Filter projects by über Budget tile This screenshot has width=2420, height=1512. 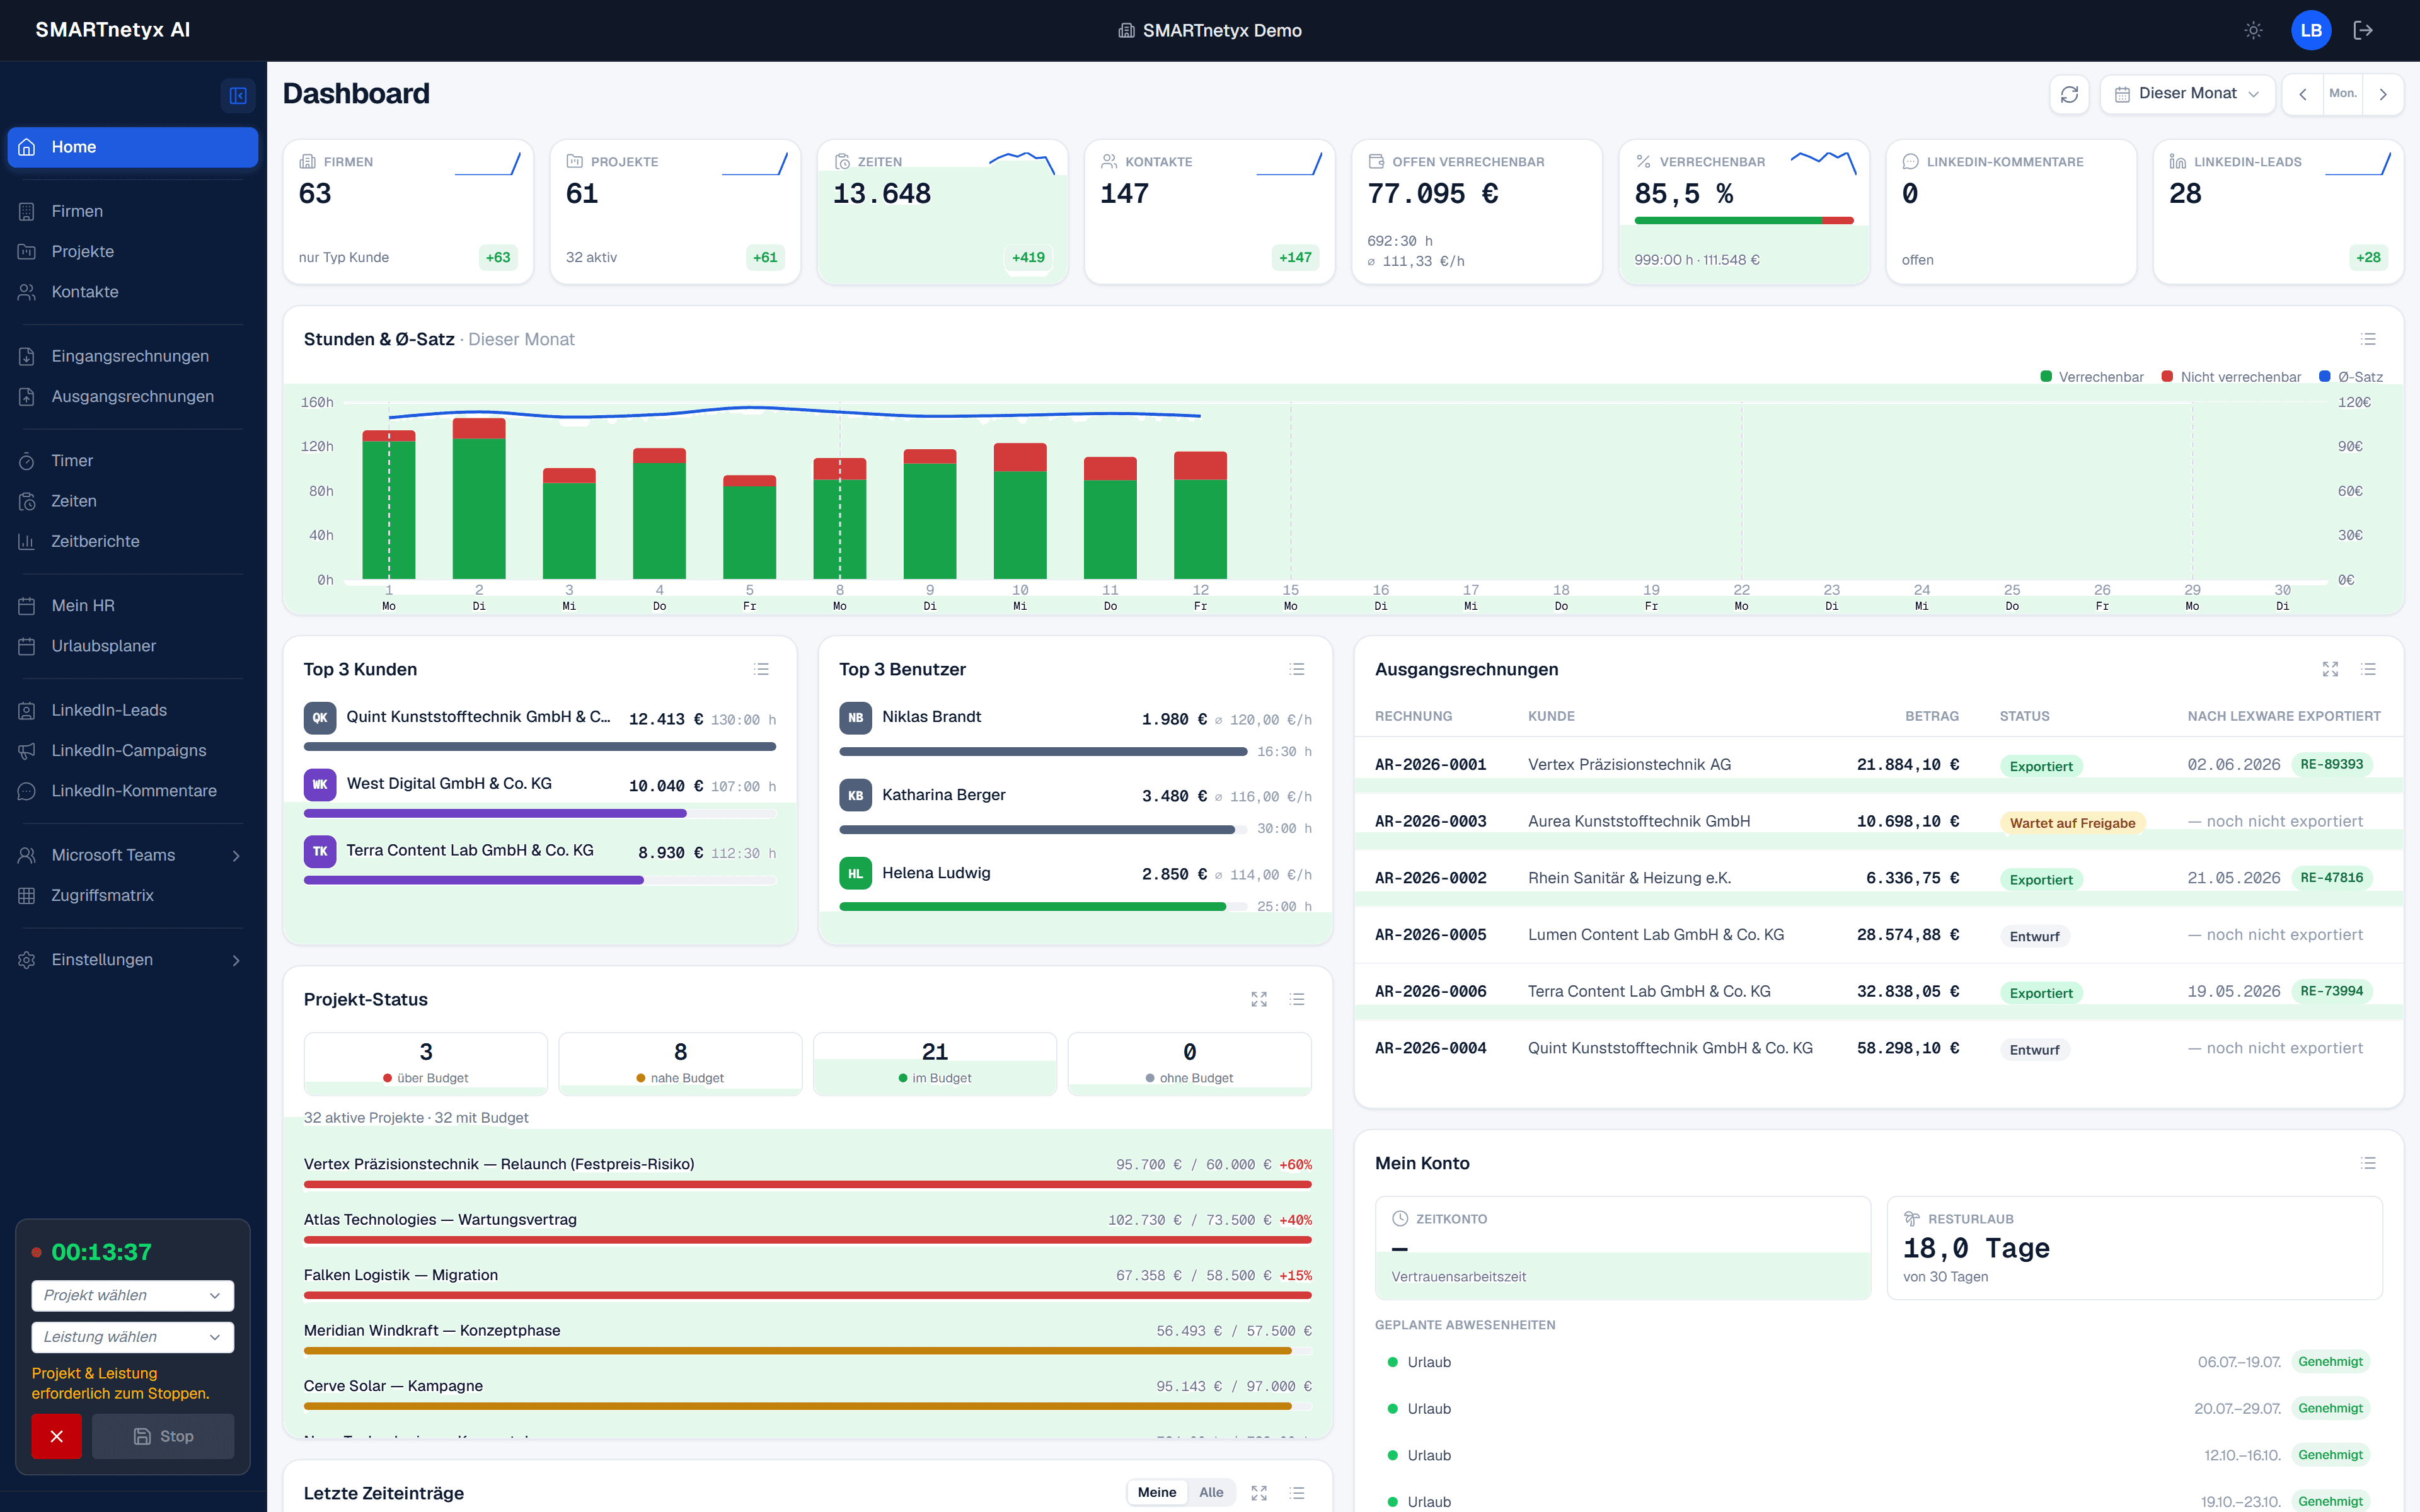pyautogui.click(x=426, y=1064)
